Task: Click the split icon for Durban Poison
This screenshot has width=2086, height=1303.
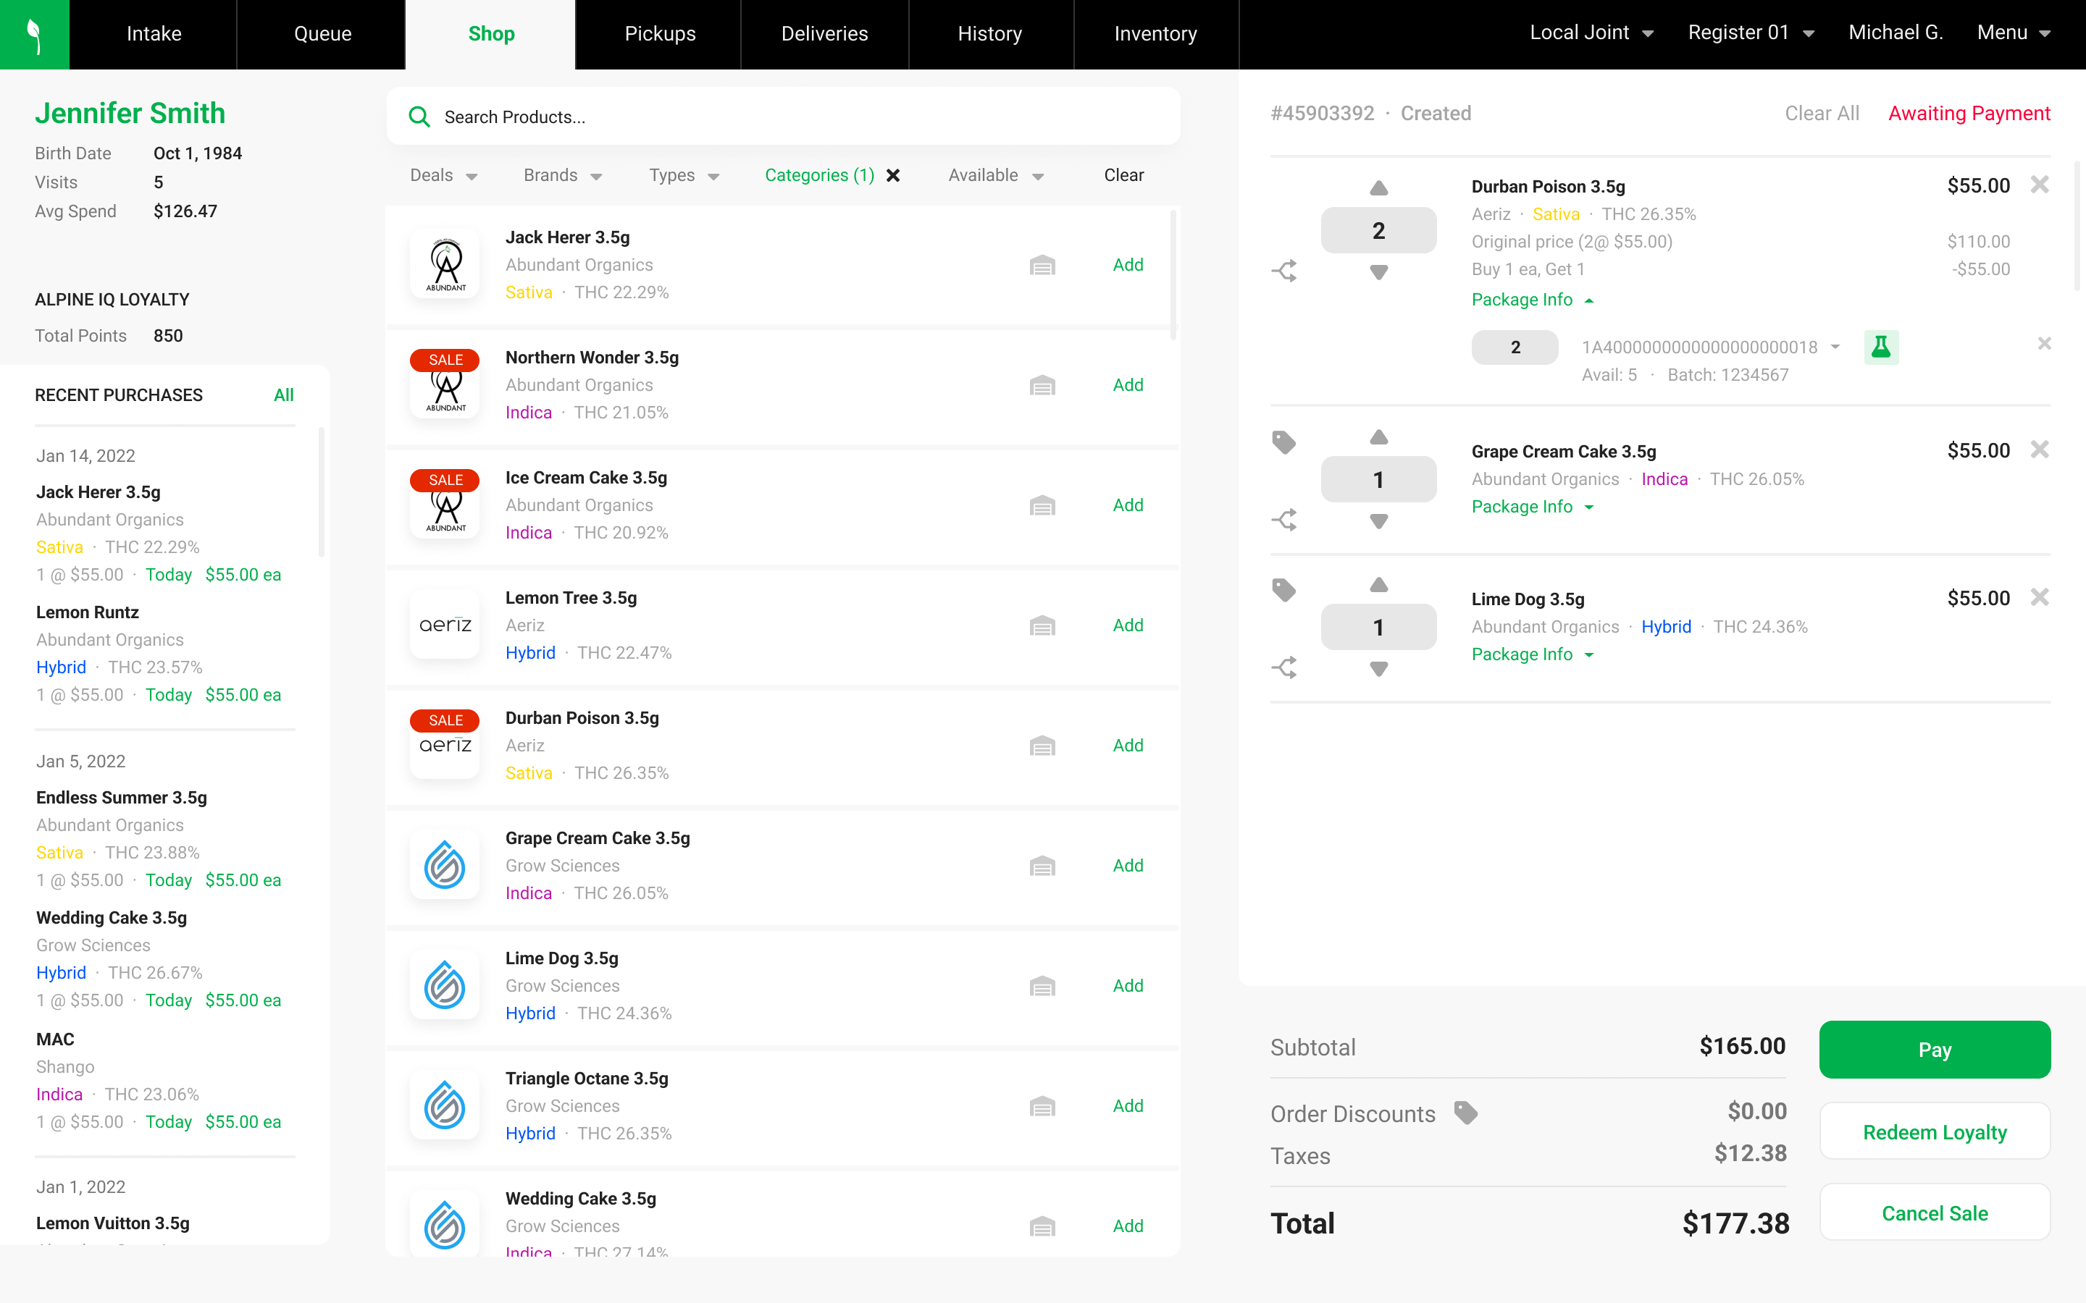Action: (x=1283, y=271)
